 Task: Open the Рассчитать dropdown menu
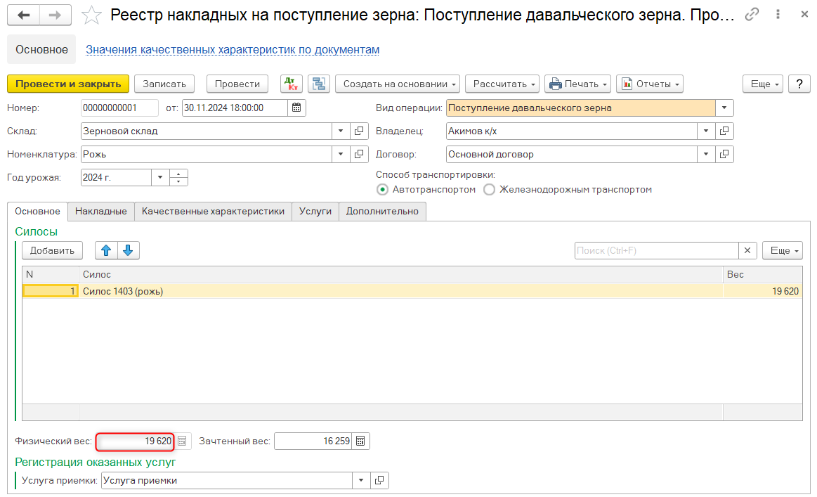(502, 84)
